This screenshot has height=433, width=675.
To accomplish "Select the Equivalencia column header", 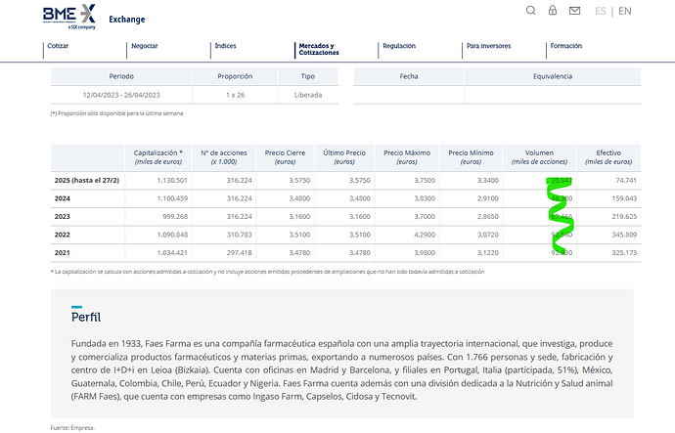I will click(553, 76).
